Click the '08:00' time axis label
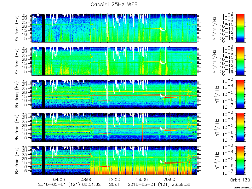Screen dimensions: 252x189 coord(87,179)
